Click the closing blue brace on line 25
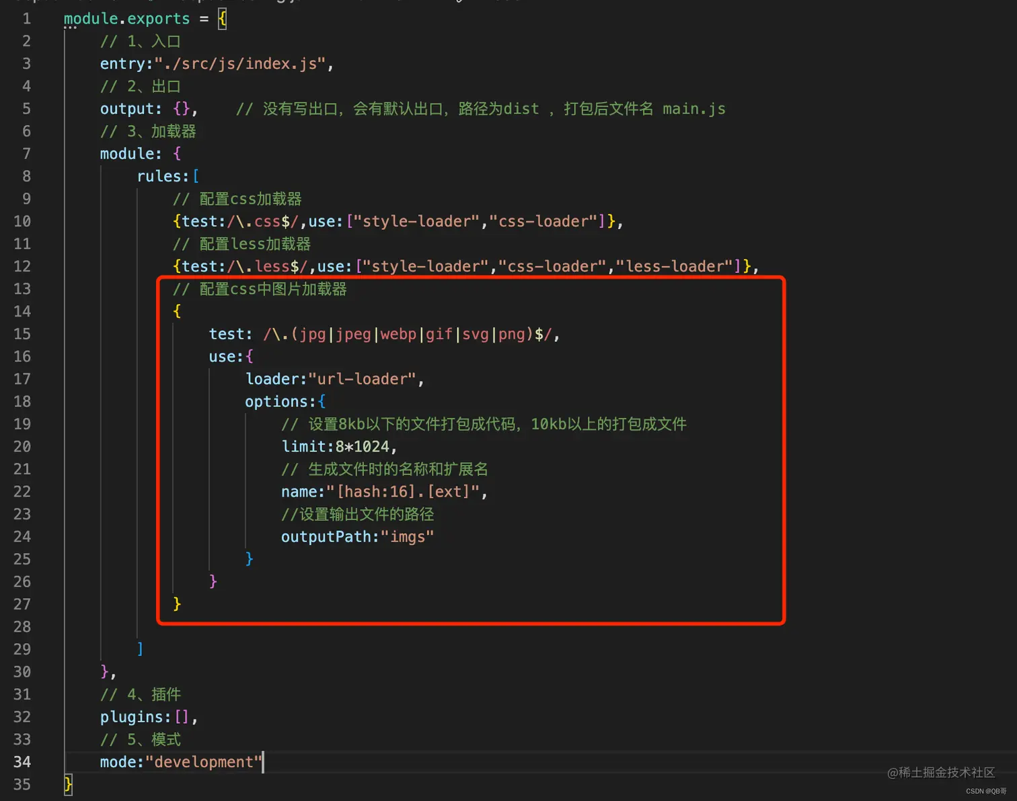The image size is (1017, 801). coord(249,559)
